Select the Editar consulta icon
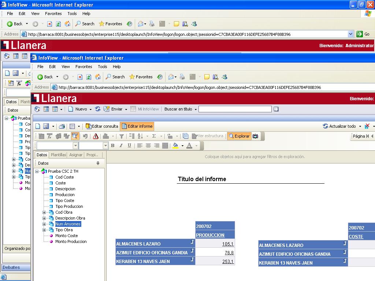This screenshot has height=281, width=375. tap(103, 126)
